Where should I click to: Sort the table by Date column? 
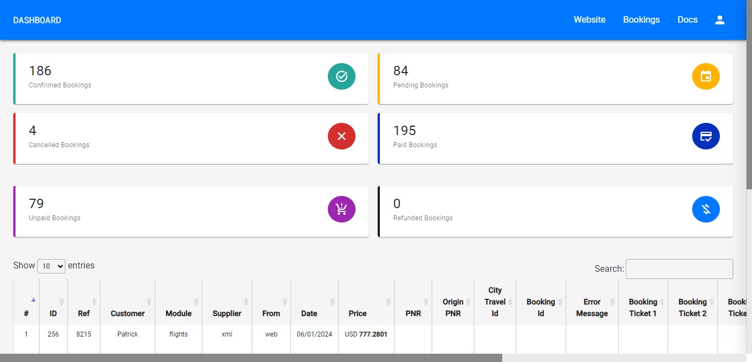coord(309,313)
